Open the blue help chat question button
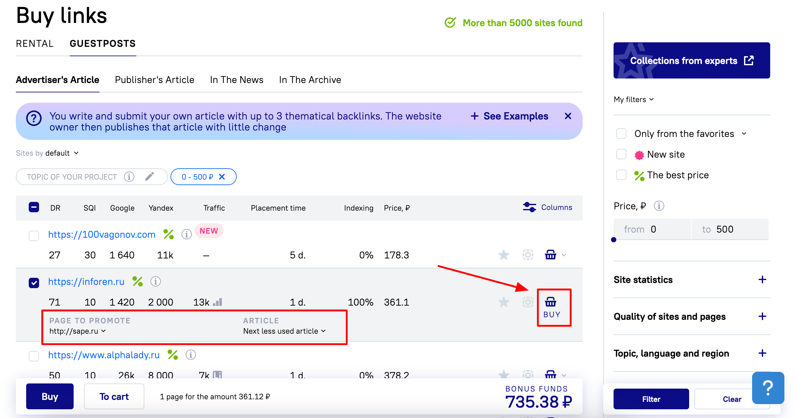797x418 pixels. 768,388
